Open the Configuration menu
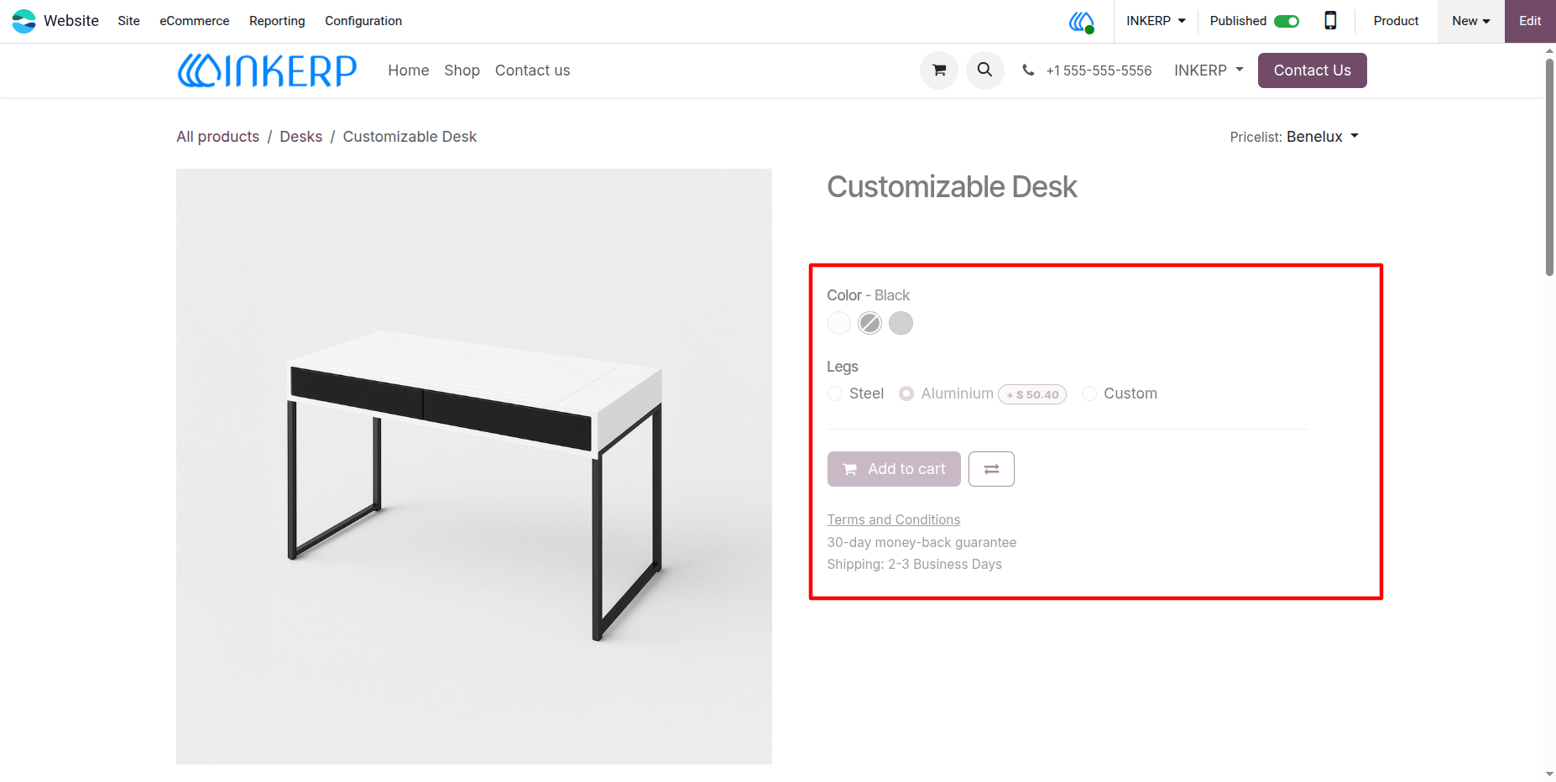The image size is (1556, 782). (363, 21)
